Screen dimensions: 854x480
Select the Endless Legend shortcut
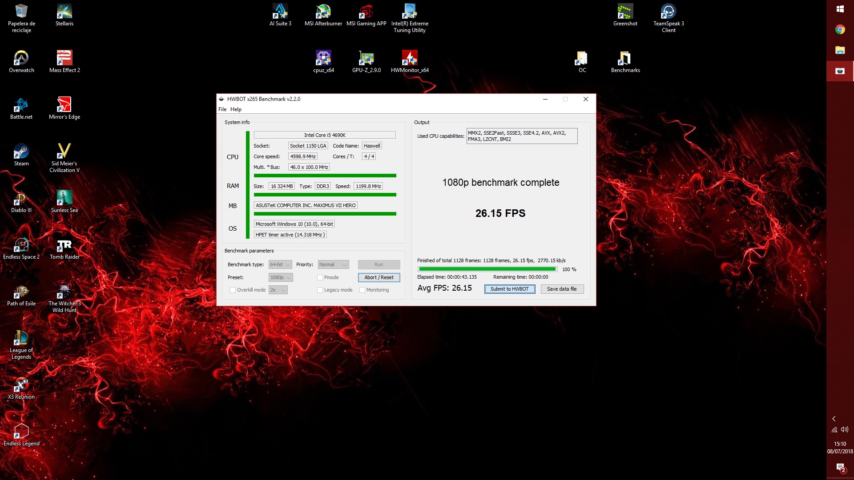(21, 435)
